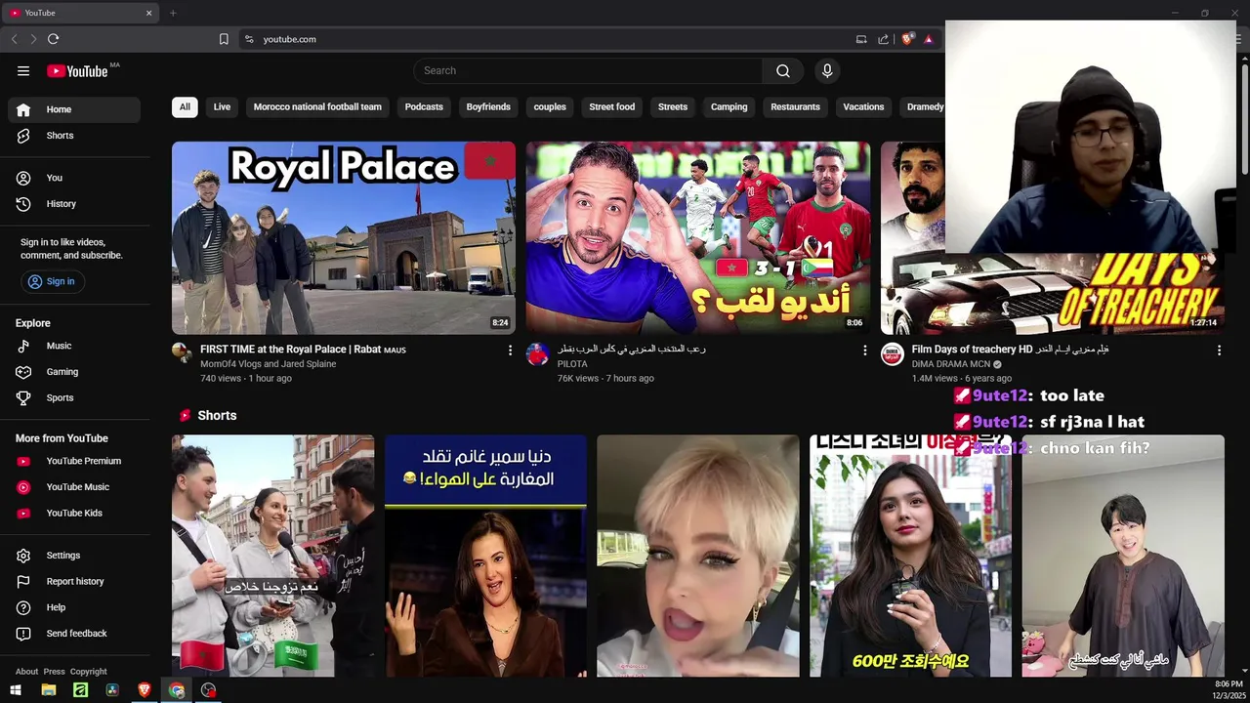Start voice search with microphone icon
The width and height of the screenshot is (1250, 703).
[x=827, y=70]
